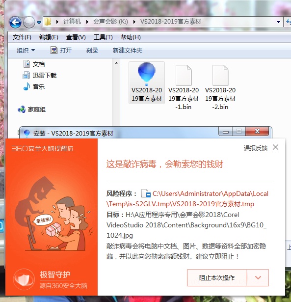The width and height of the screenshot is (291, 302).
Task: Click 刻录 in the toolbar
Action: click(92, 51)
